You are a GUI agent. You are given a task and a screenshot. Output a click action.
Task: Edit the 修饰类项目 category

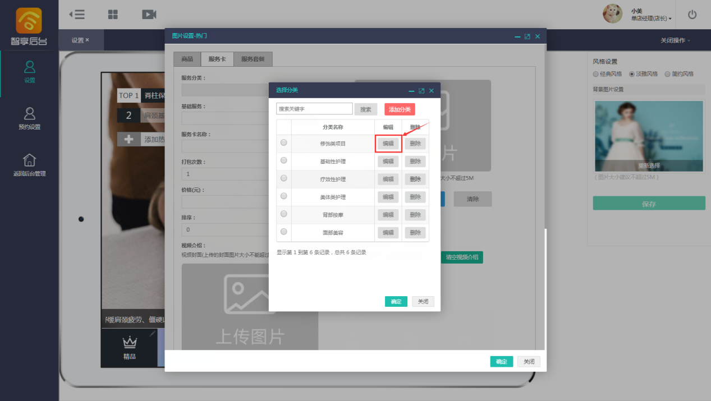click(388, 144)
